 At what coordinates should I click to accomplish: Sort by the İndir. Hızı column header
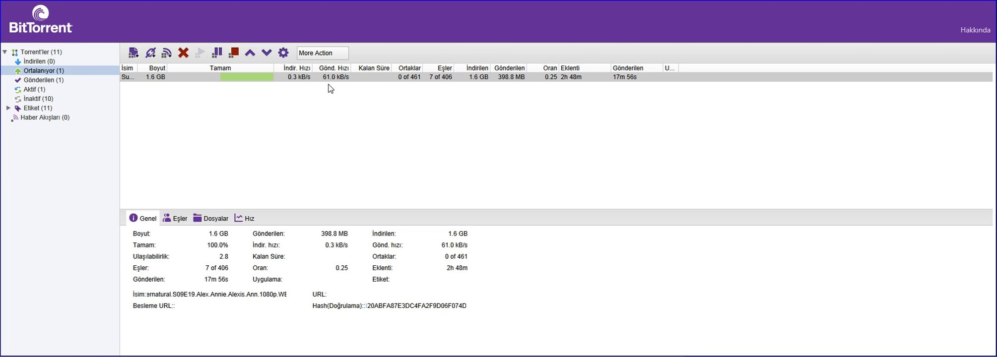tap(293, 68)
